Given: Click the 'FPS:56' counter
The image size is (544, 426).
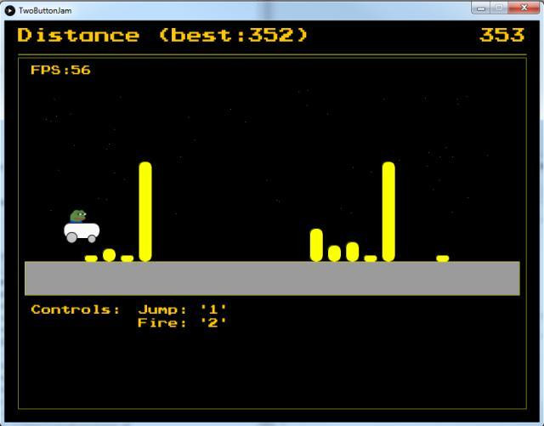Looking at the screenshot, I should (60, 70).
